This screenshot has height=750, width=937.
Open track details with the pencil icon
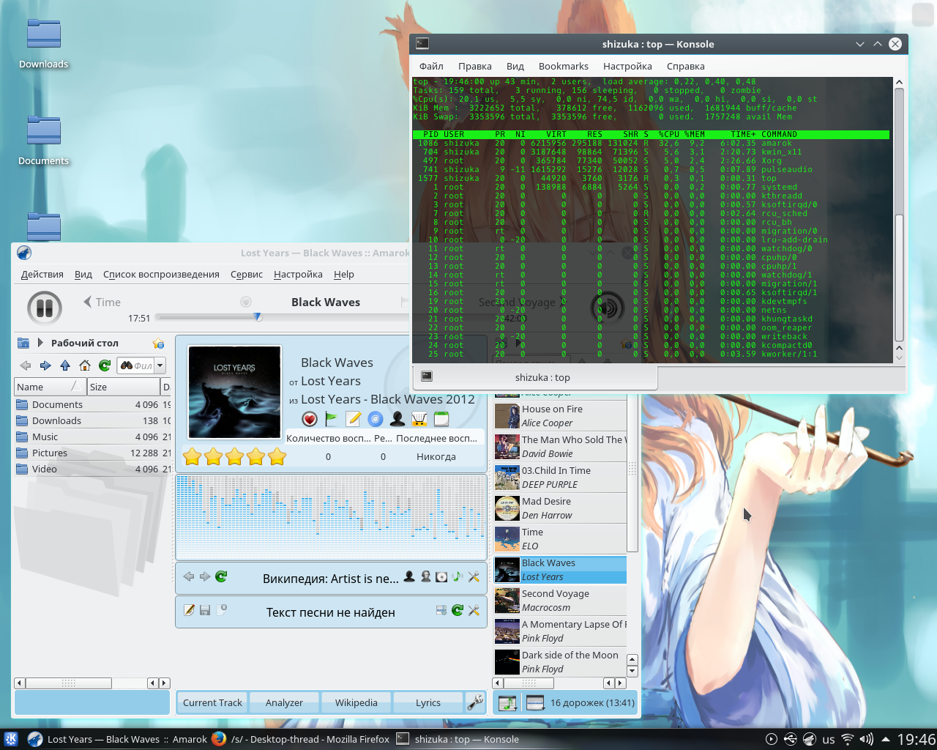pos(354,419)
